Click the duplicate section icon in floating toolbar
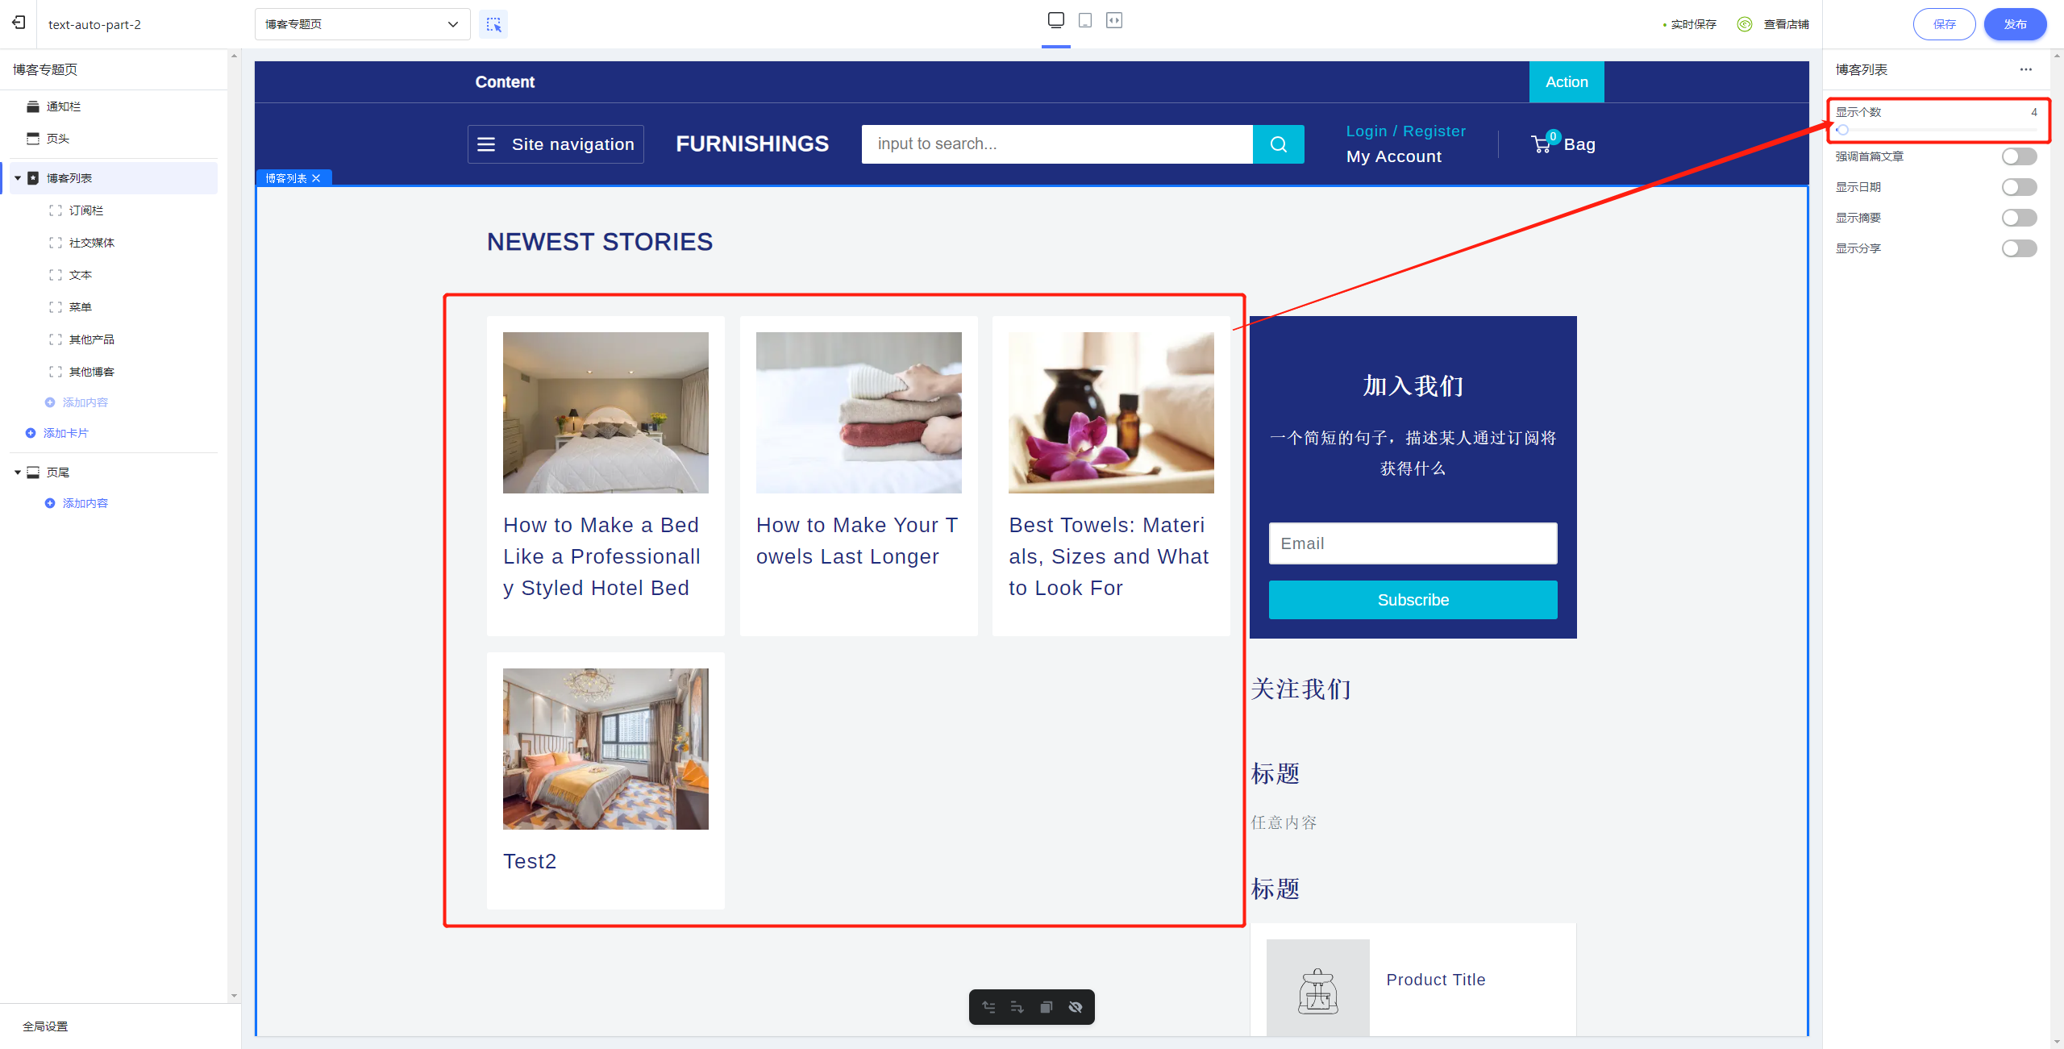The image size is (2064, 1049). coord(1047,1007)
